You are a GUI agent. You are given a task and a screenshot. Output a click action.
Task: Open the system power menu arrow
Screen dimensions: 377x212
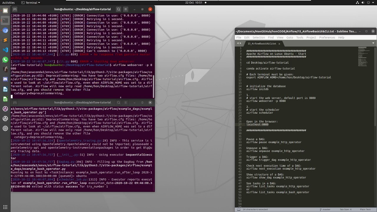[x=373, y=3]
